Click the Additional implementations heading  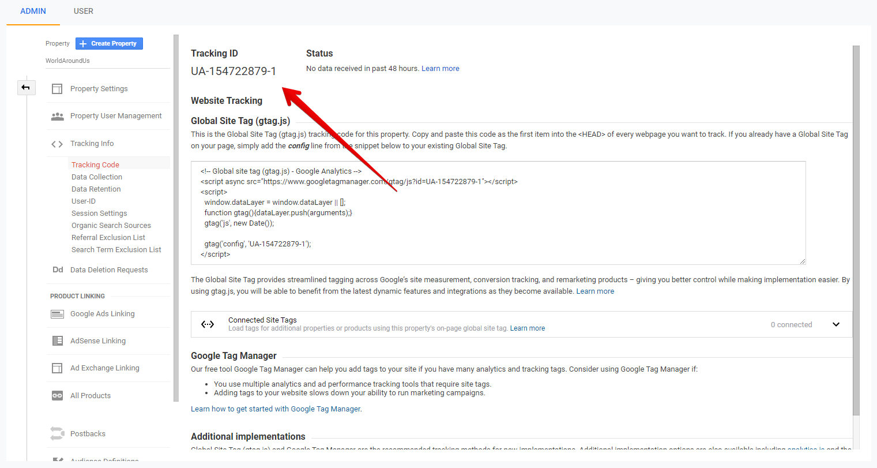pos(248,437)
